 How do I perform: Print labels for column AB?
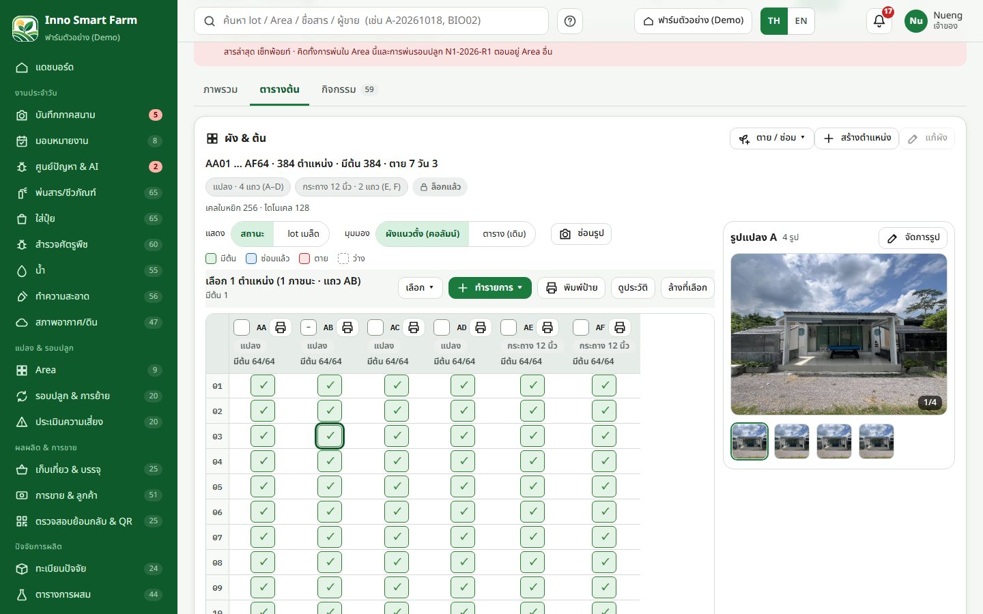(347, 327)
